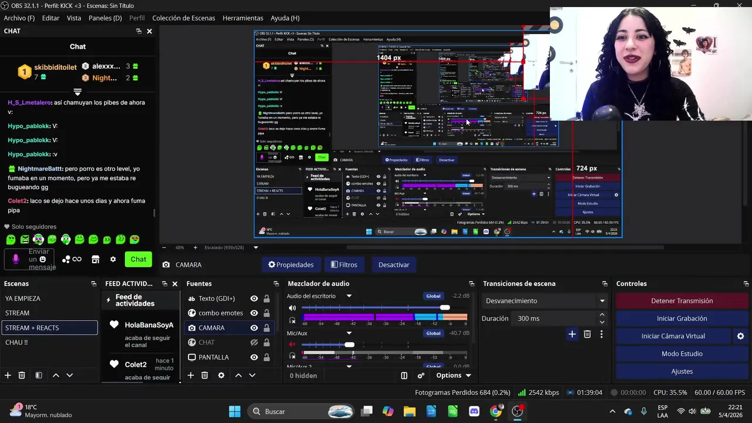The width and height of the screenshot is (752, 423).
Task: Remove selected scene with trash icon
Action: pyautogui.click(x=22, y=375)
